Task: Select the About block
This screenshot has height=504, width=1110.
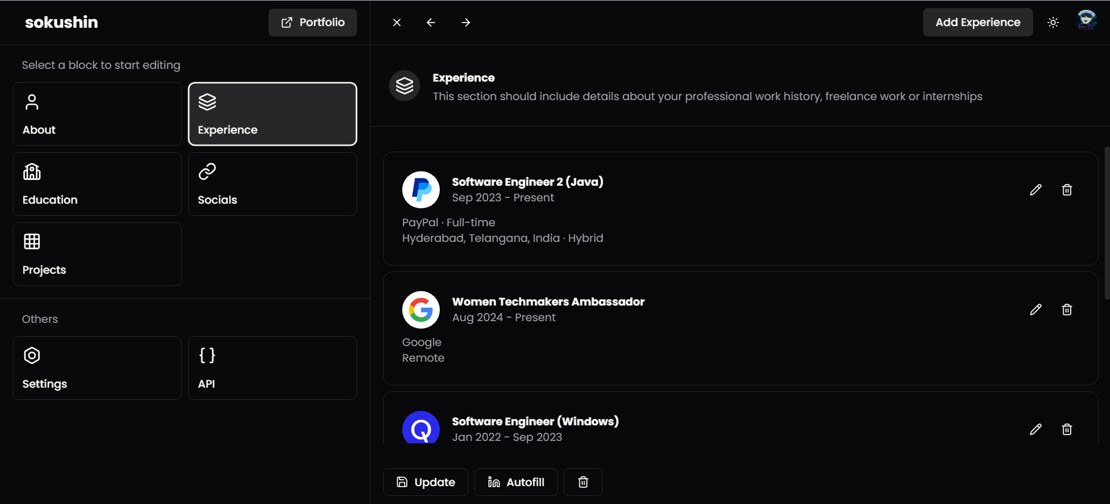Action: click(97, 114)
